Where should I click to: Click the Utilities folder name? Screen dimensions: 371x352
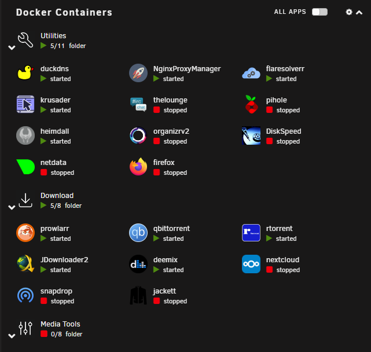53,36
